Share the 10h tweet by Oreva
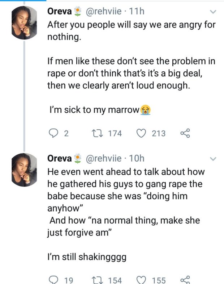The width and height of the screenshot is (224, 284). click(185, 280)
